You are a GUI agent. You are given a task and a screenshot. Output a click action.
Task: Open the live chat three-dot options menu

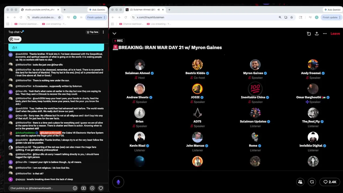coord(103,32)
